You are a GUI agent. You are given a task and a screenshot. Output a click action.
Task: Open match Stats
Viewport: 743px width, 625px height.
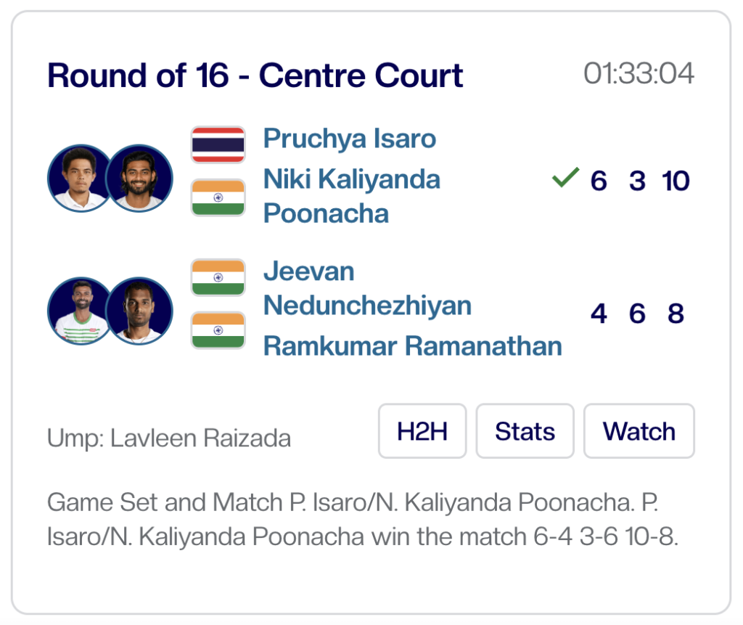click(525, 431)
